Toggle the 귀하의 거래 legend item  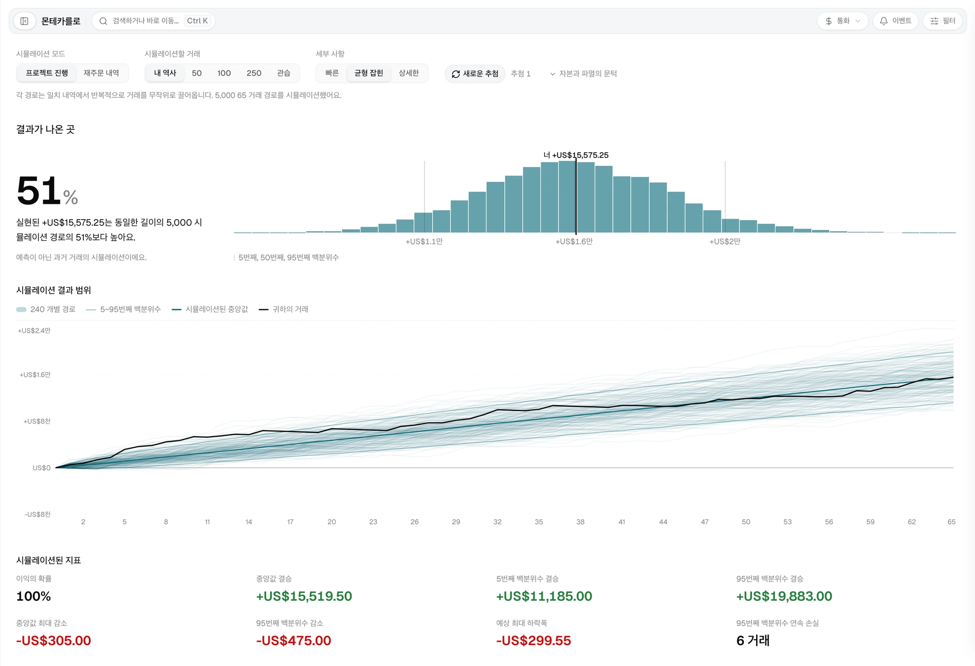(283, 309)
